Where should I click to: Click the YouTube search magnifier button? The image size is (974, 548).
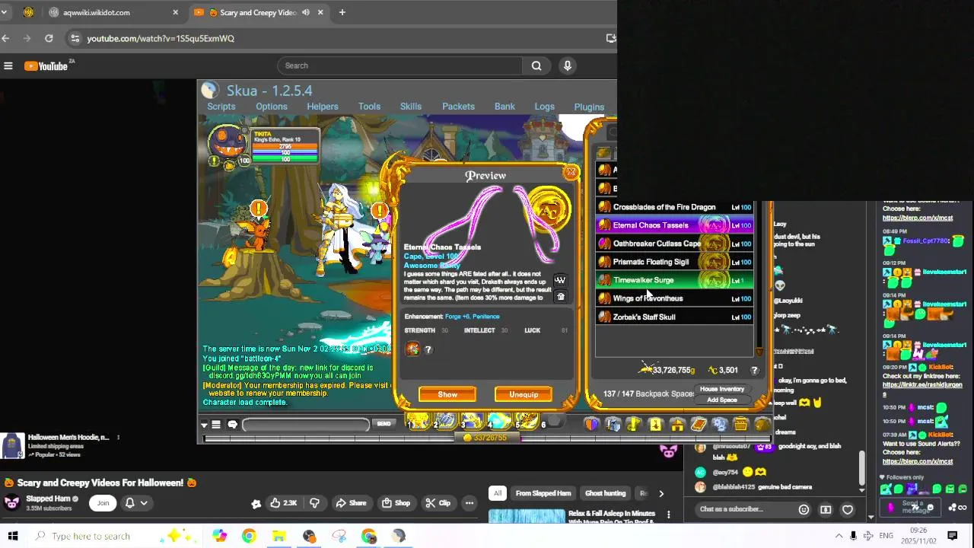[536, 65]
